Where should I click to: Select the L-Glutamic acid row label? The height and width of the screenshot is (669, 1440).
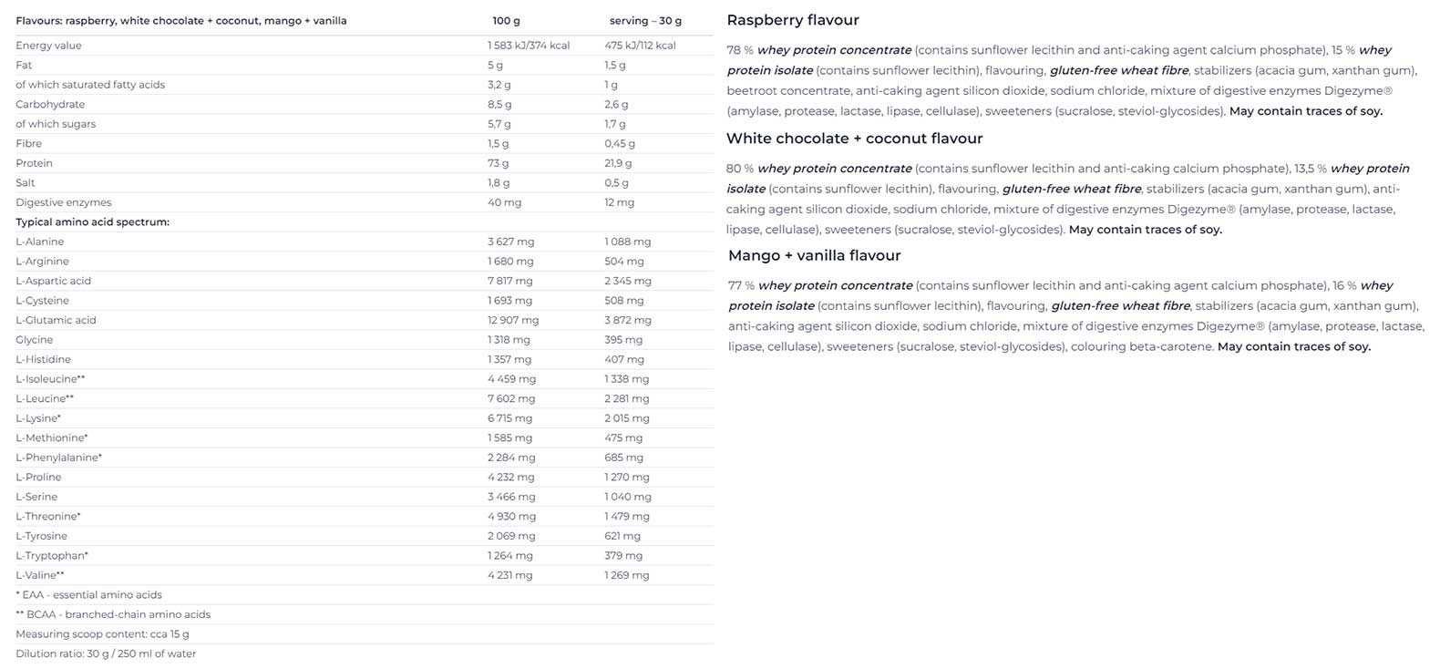(x=56, y=320)
